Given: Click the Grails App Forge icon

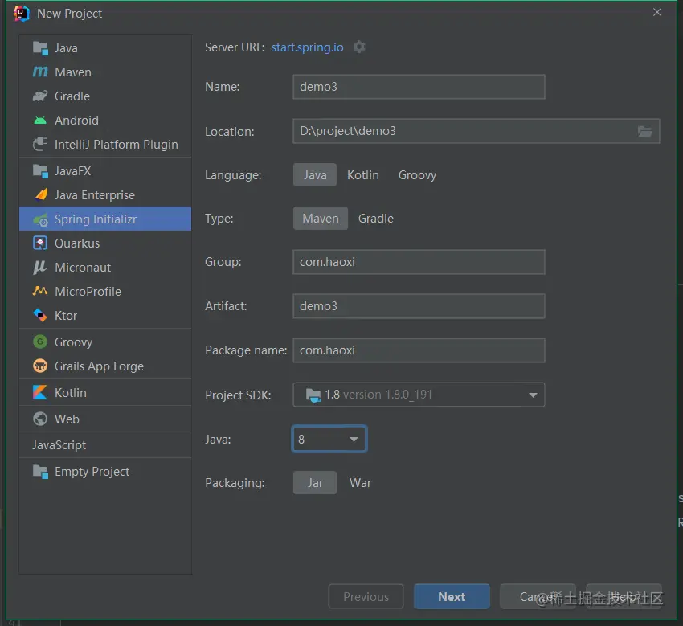Looking at the screenshot, I should point(40,366).
